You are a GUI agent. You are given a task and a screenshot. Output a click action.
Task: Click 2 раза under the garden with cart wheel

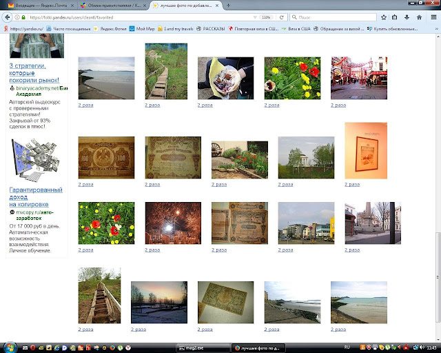pos(219,185)
